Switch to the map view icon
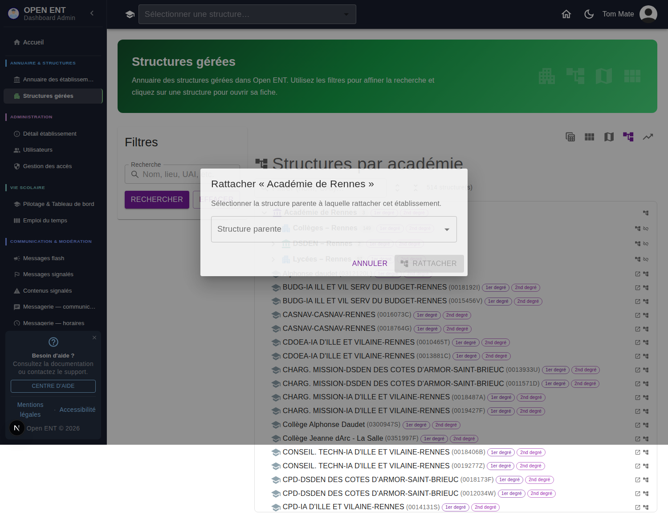 [x=609, y=137]
